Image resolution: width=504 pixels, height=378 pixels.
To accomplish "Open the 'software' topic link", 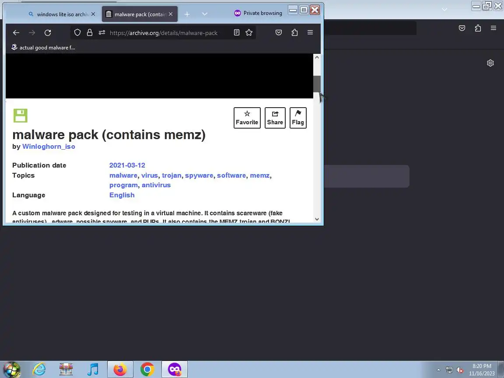I will click(231, 175).
